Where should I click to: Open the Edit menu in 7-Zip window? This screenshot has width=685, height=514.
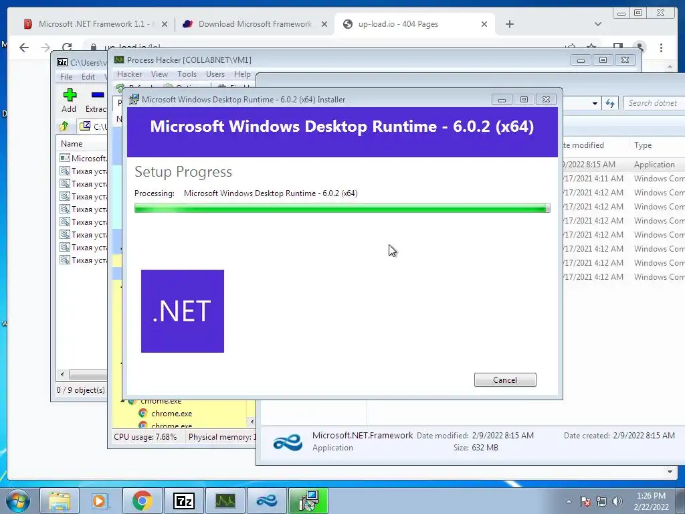(88, 76)
